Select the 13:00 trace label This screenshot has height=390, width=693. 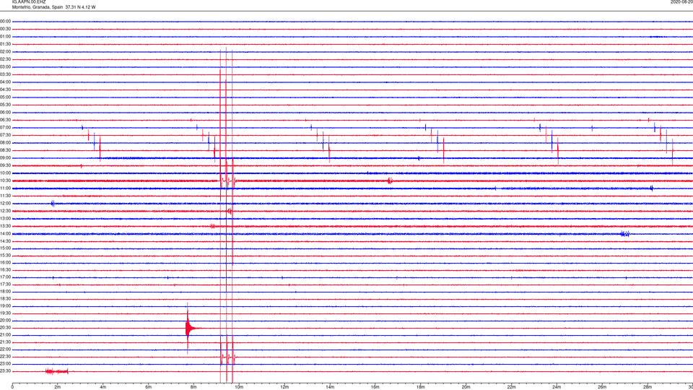point(5,218)
